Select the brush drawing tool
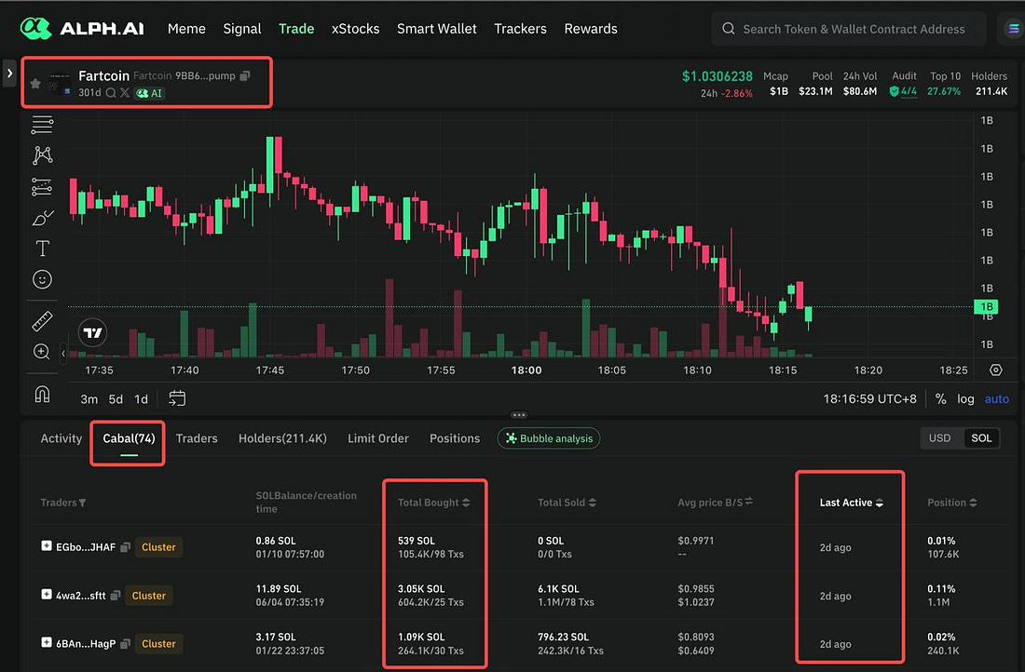This screenshot has height=672, width=1025. coord(42,218)
